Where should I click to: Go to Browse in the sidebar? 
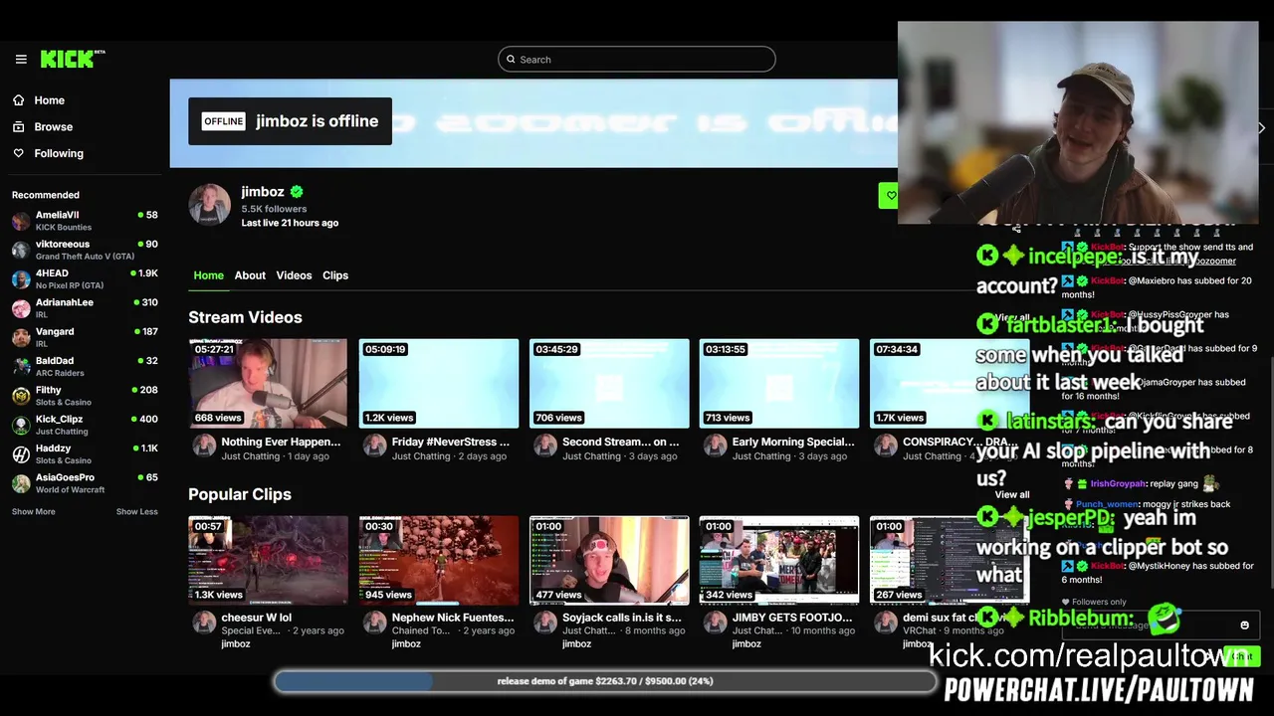[54, 127]
